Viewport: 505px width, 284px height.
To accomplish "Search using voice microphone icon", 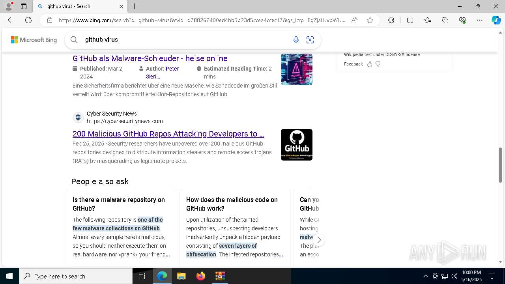I will 296,39.
